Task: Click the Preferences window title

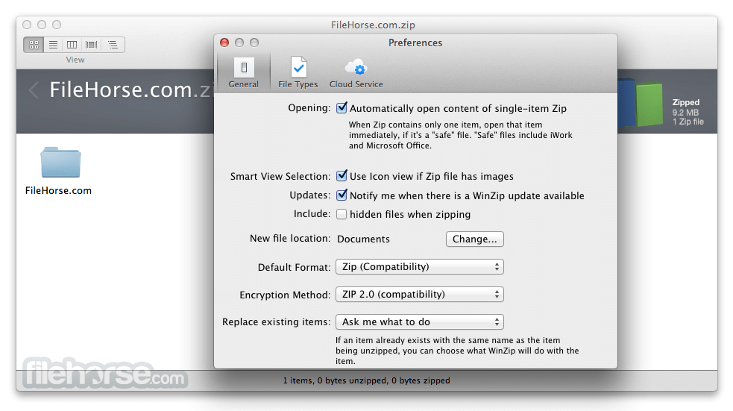Action: pyautogui.click(x=415, y=43)
